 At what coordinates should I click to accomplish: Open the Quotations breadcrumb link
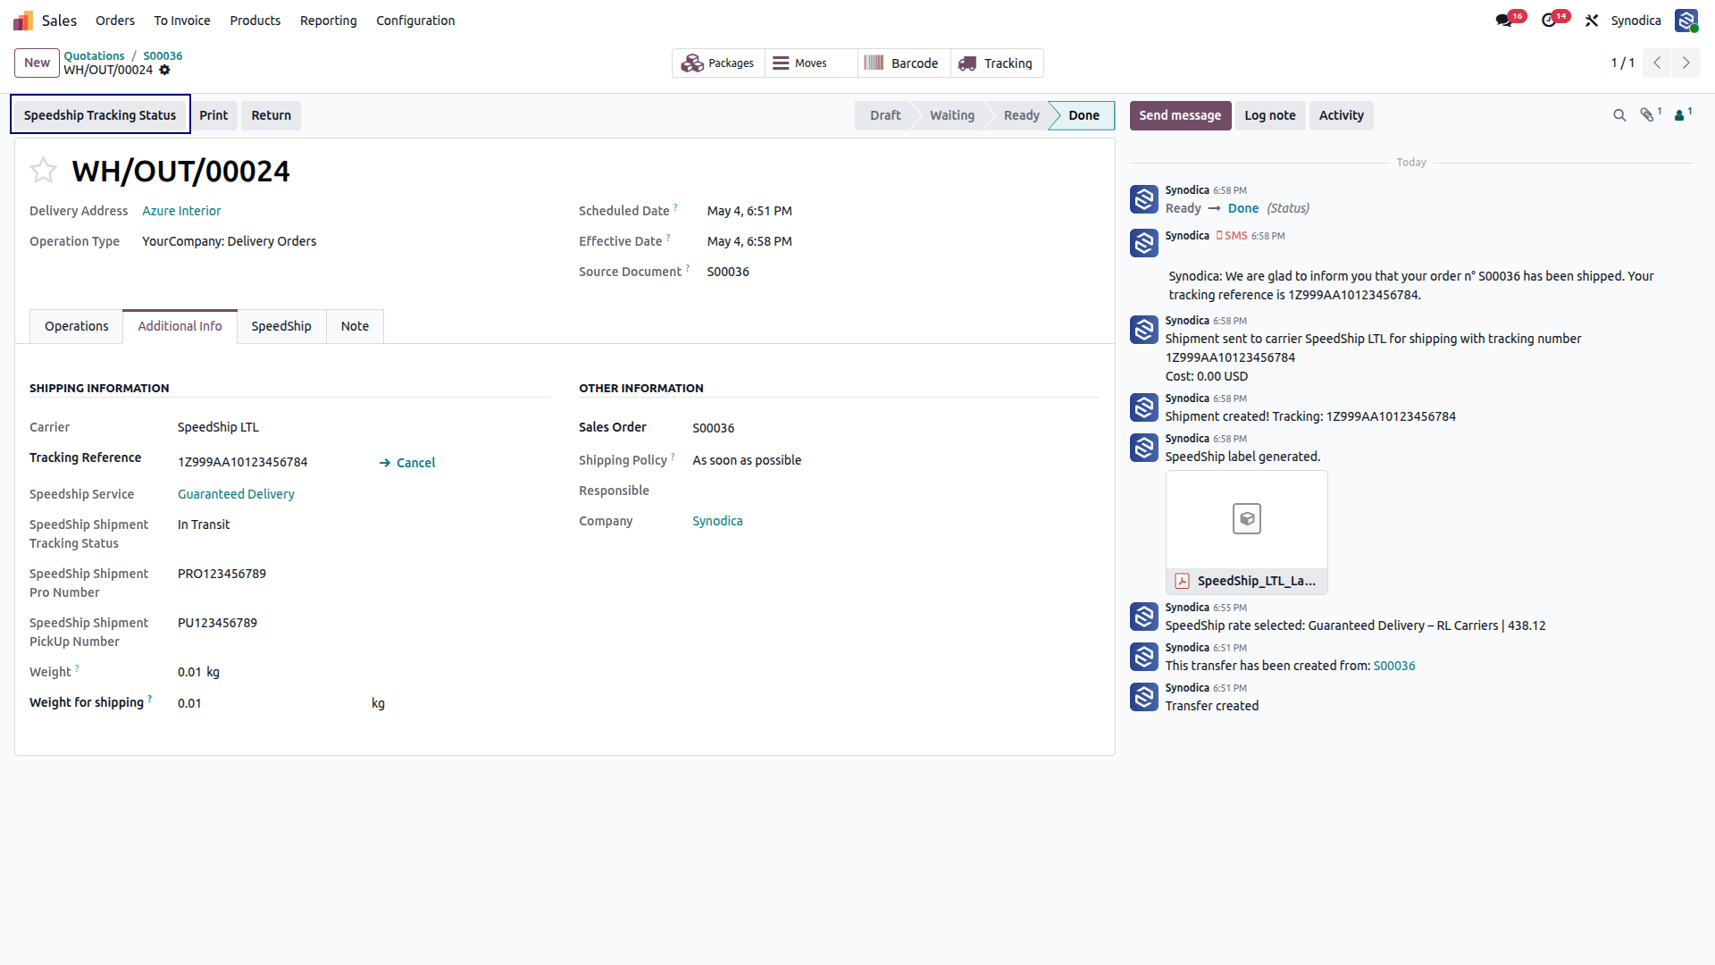click(x=94, y=55)
